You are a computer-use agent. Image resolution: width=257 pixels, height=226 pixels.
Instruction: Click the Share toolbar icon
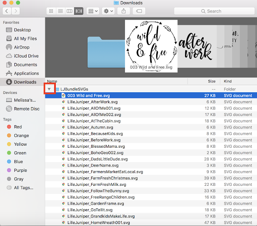(124, 11)
